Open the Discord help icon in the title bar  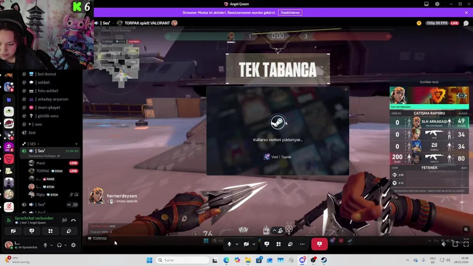click(437, 4)
